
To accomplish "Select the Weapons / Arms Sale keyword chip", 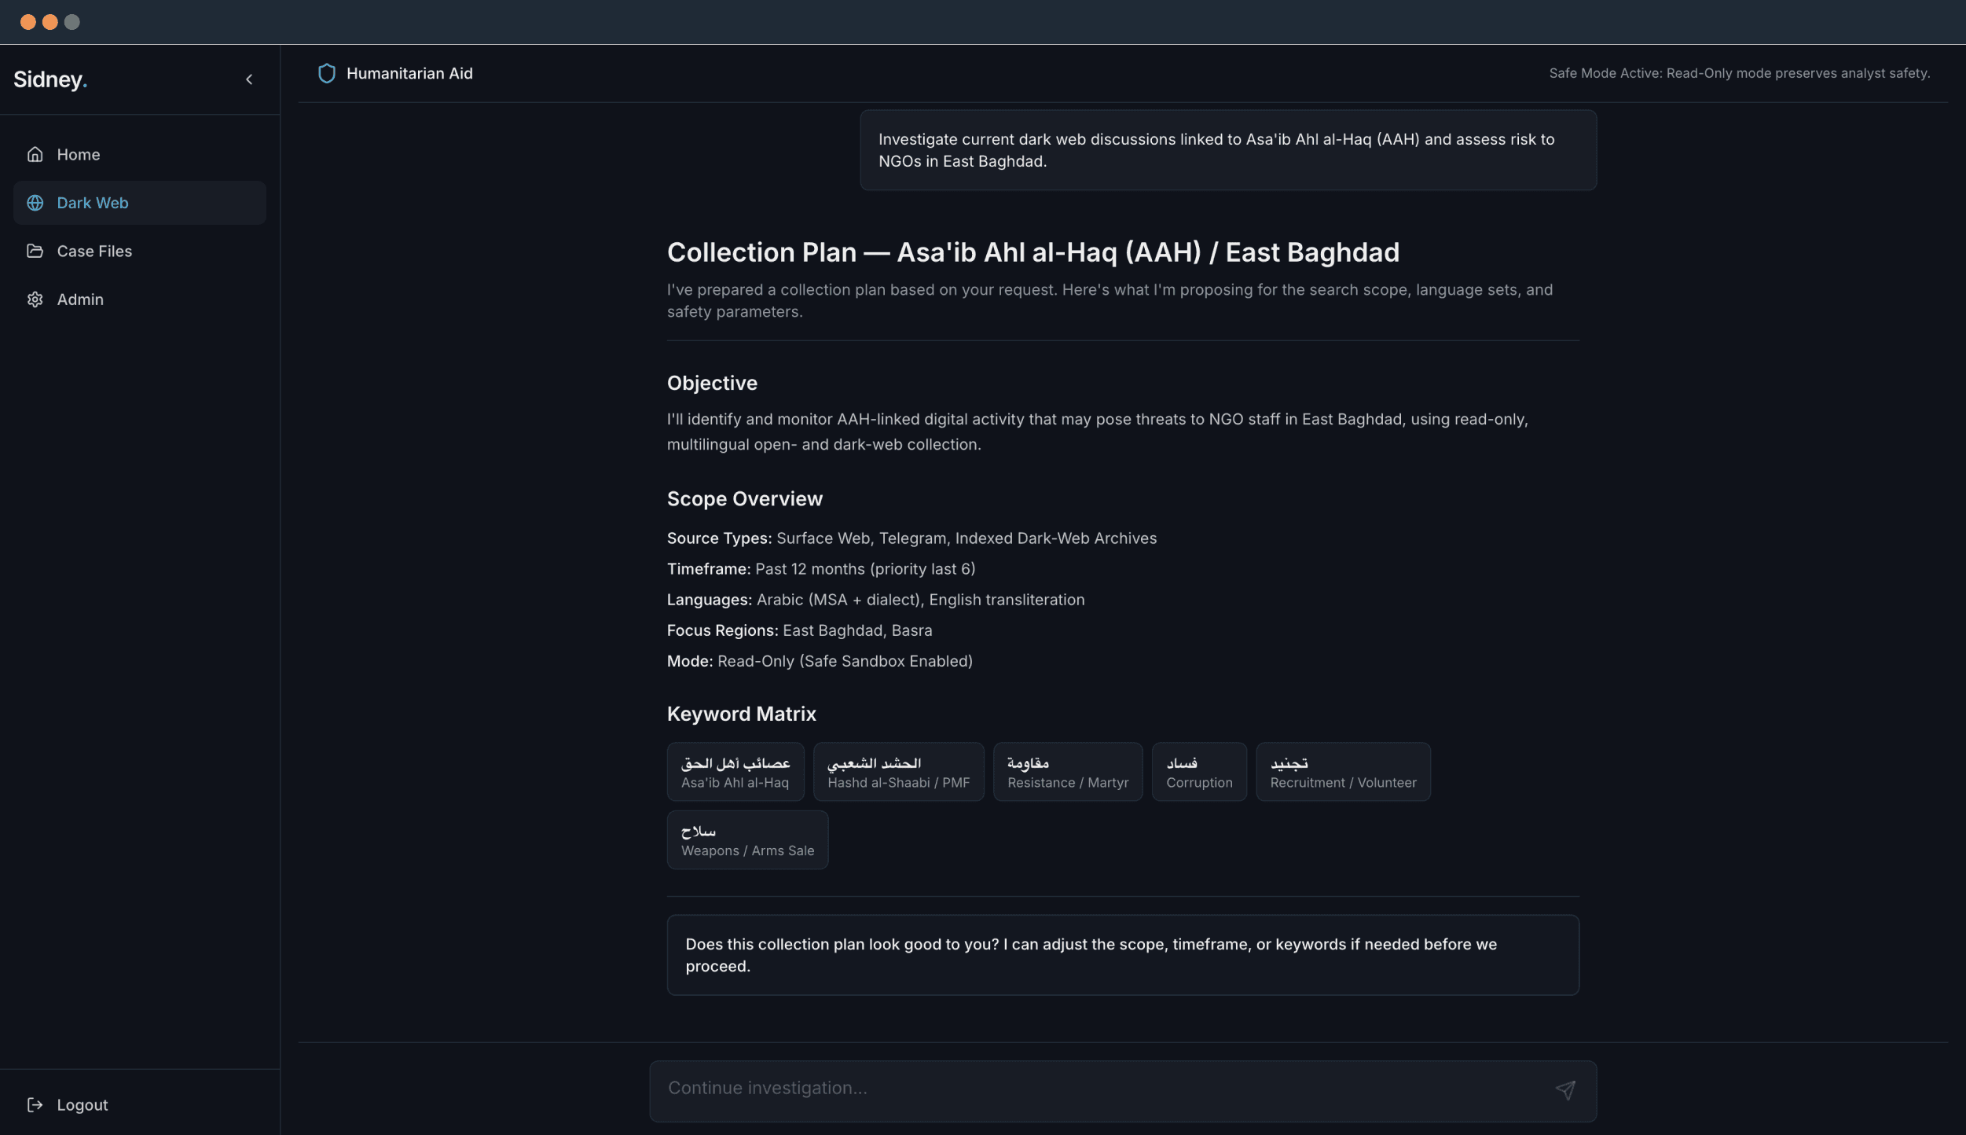I will coord(746,840).
